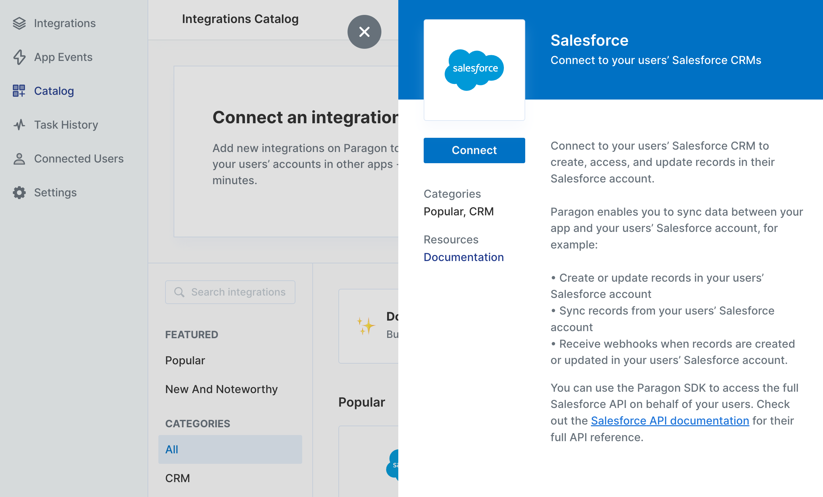
Task: Click the Salesforce cloud logo in panel
Action: (474, 70)
